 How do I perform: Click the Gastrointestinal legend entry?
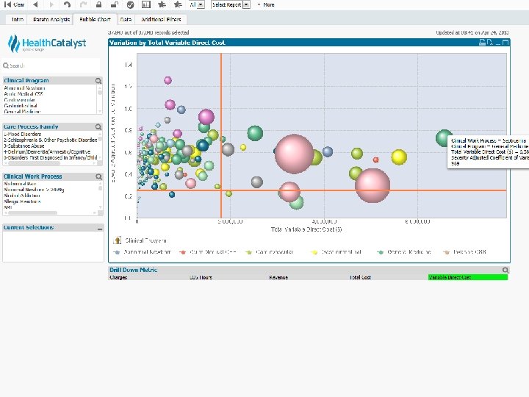(337, 252)
